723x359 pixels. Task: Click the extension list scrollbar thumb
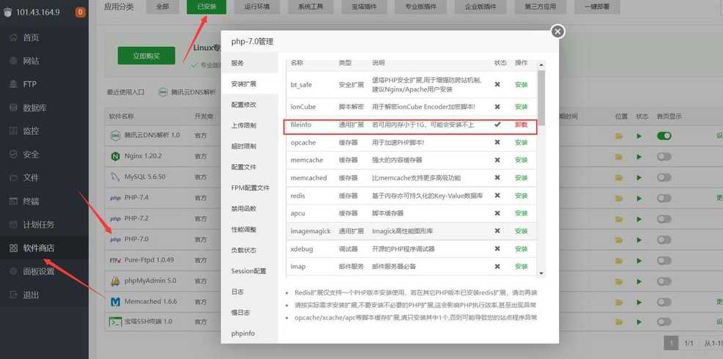[541, 98]
